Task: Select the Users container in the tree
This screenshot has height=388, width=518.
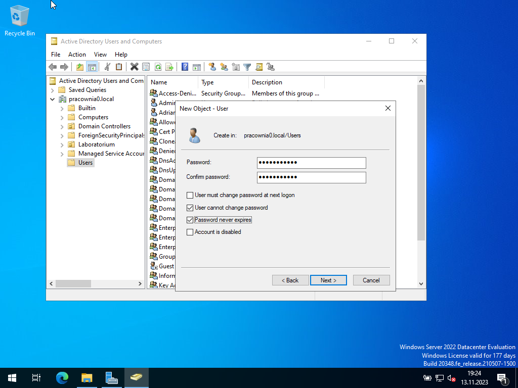Action: pyautogui.click(x=85, y=163)
